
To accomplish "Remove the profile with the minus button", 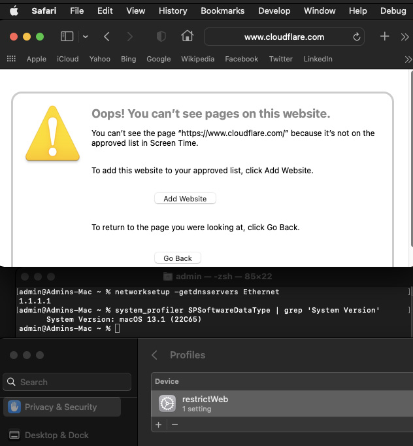I will coord(175,424).
